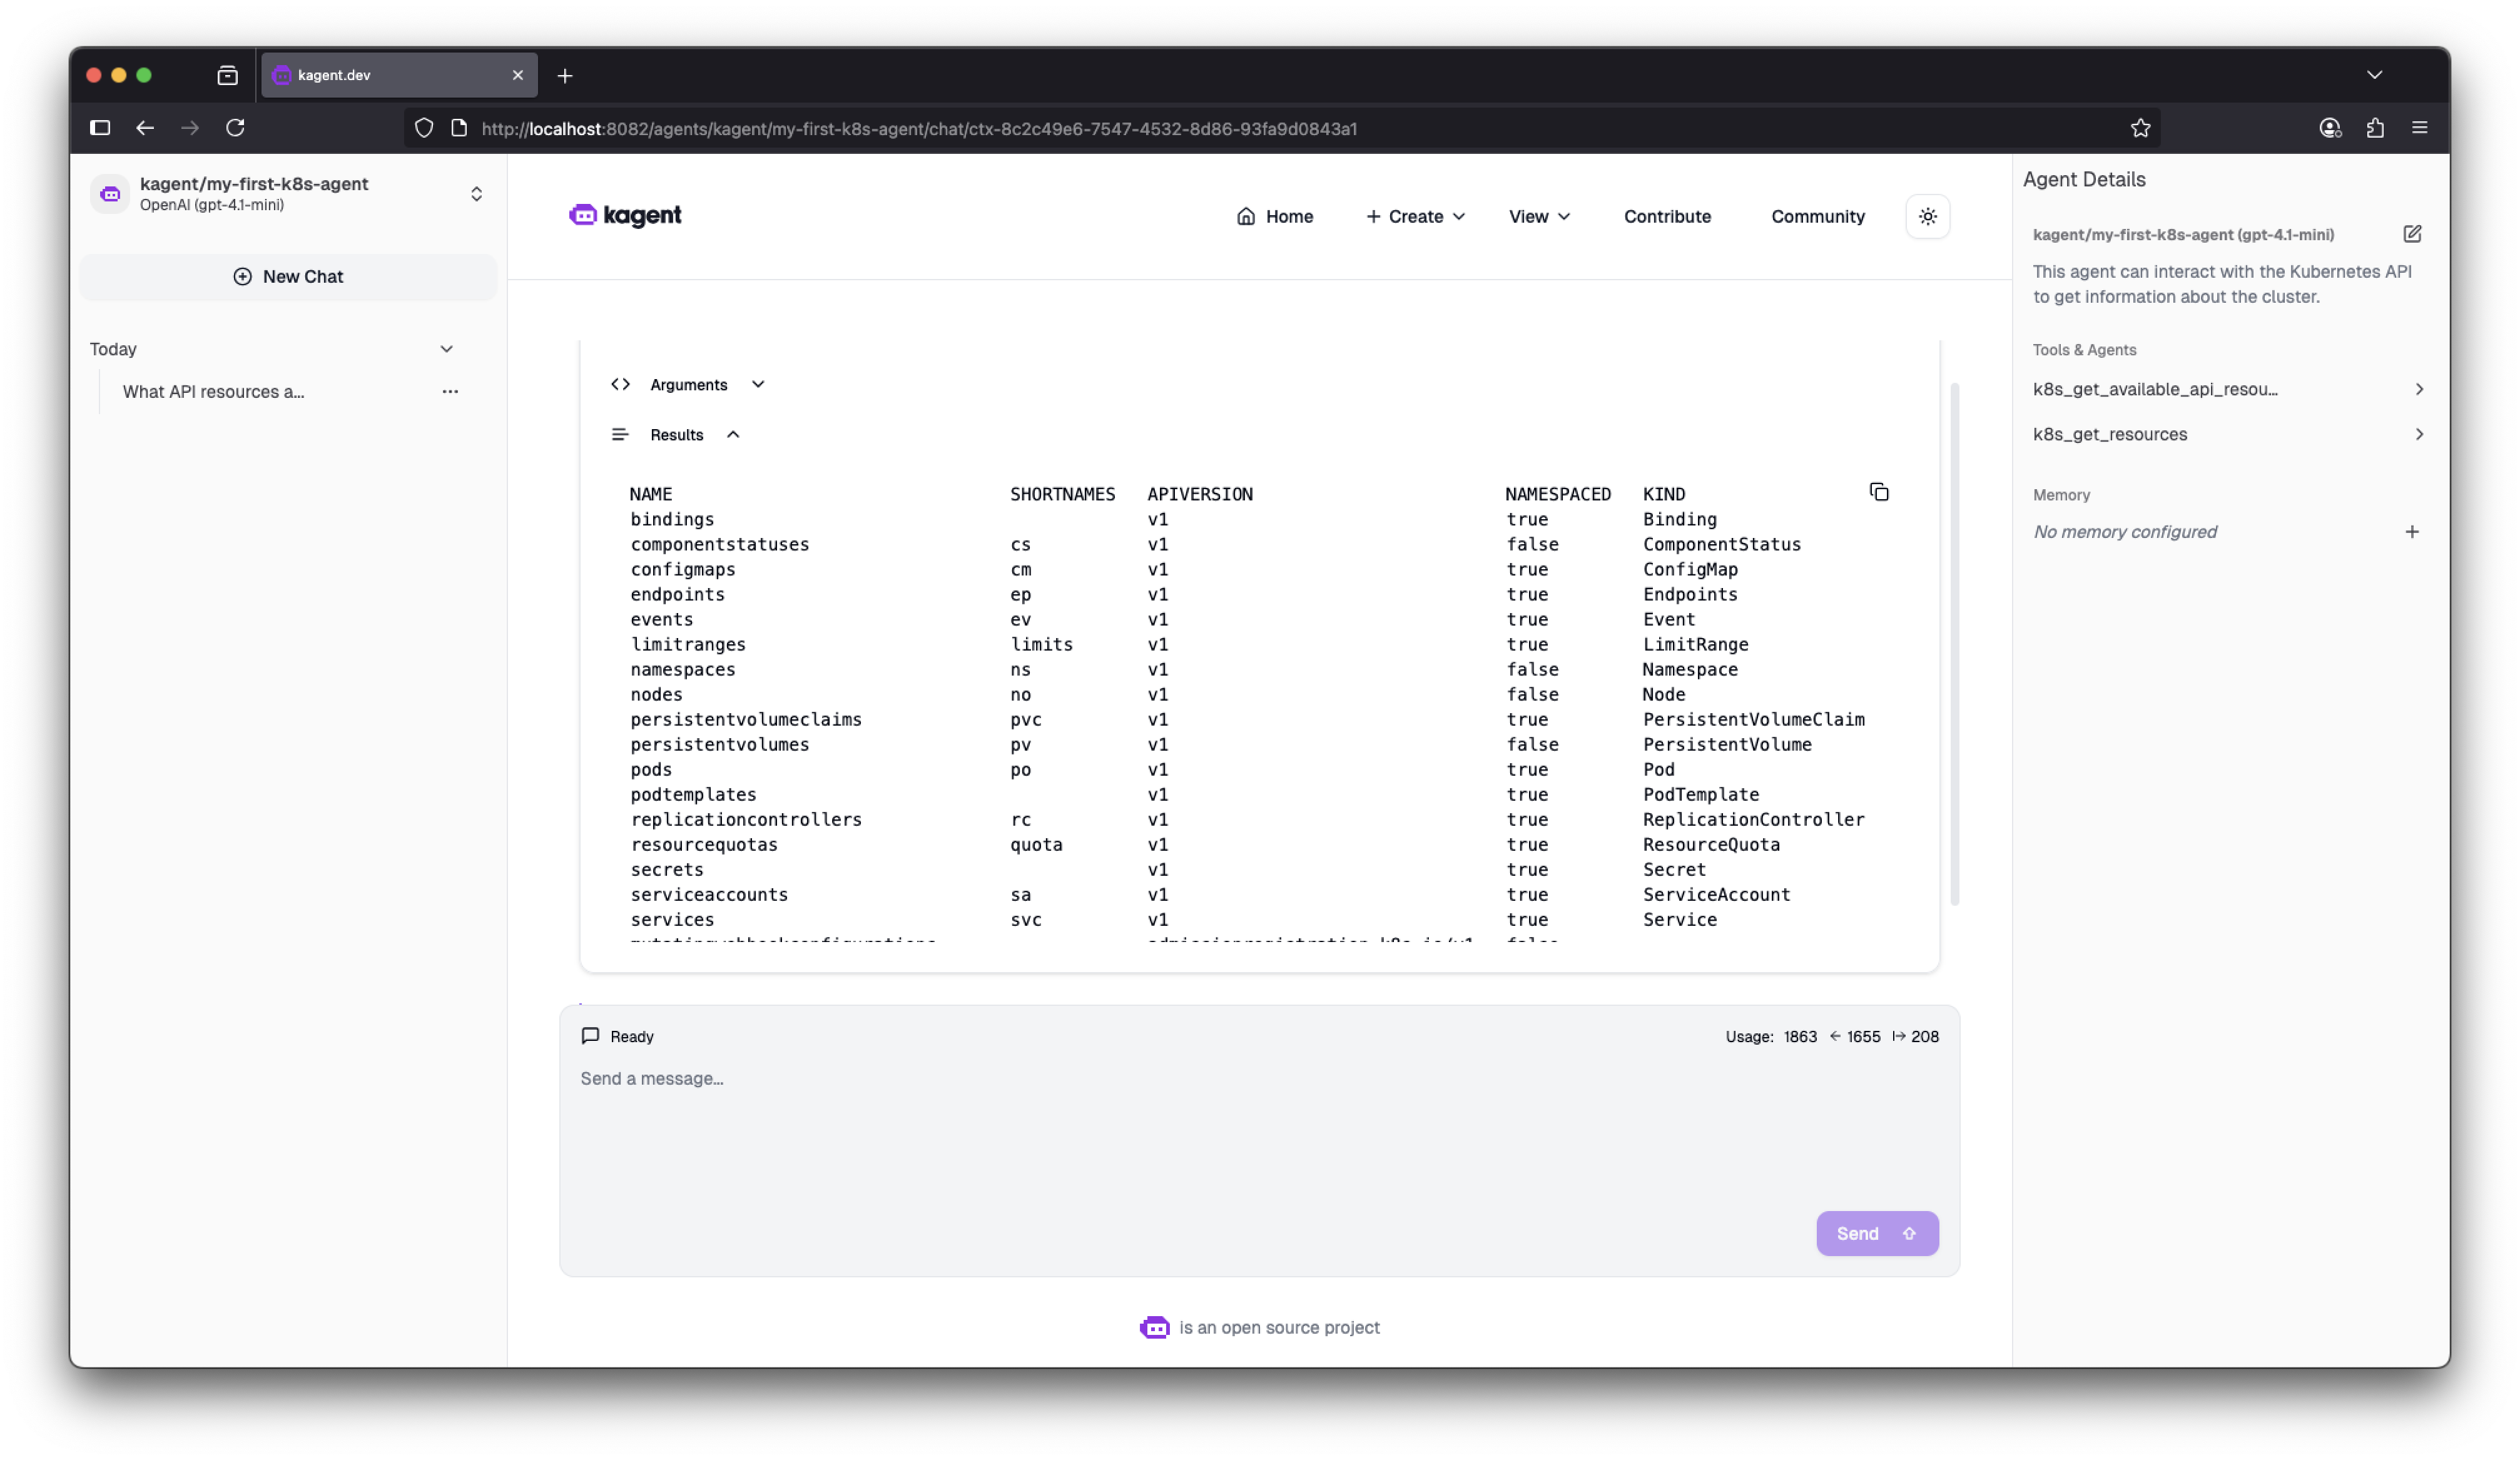Open the Create menu
Image resolution: width=2520 pixels, height=1460 pixels.
1414,216
